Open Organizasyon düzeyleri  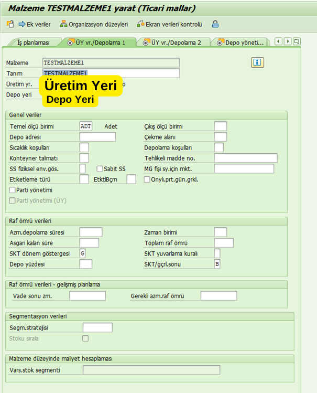point(94,24)
